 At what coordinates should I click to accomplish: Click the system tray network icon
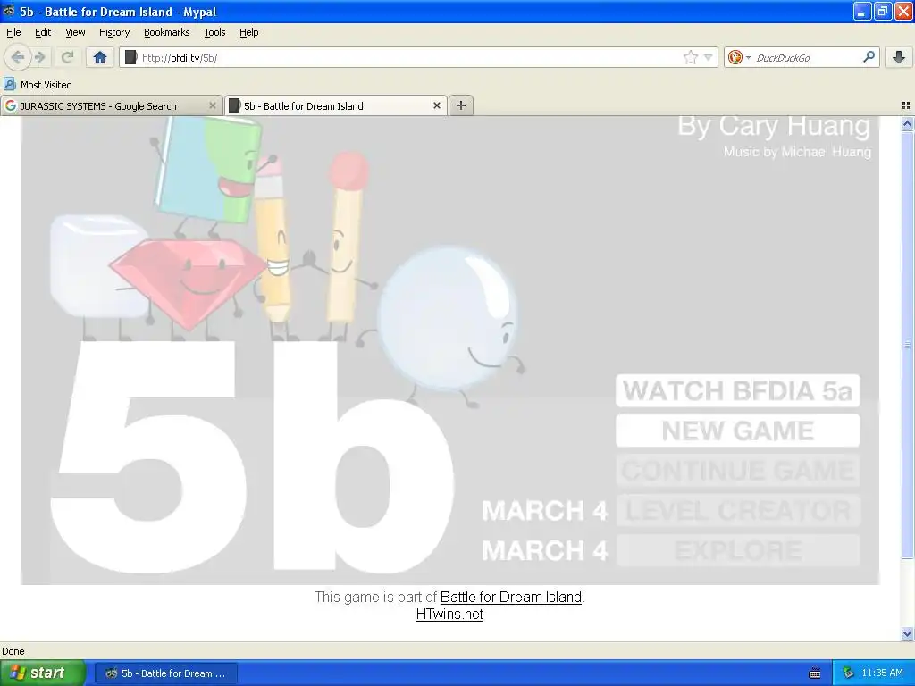(848, 673)
